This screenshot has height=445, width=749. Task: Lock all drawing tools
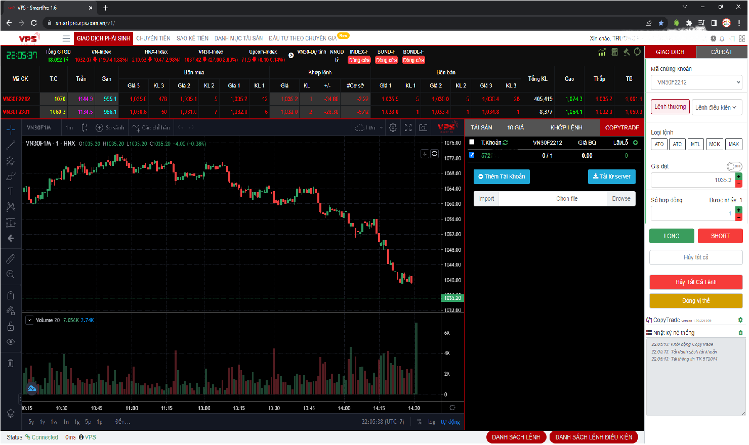click(11, 326)
